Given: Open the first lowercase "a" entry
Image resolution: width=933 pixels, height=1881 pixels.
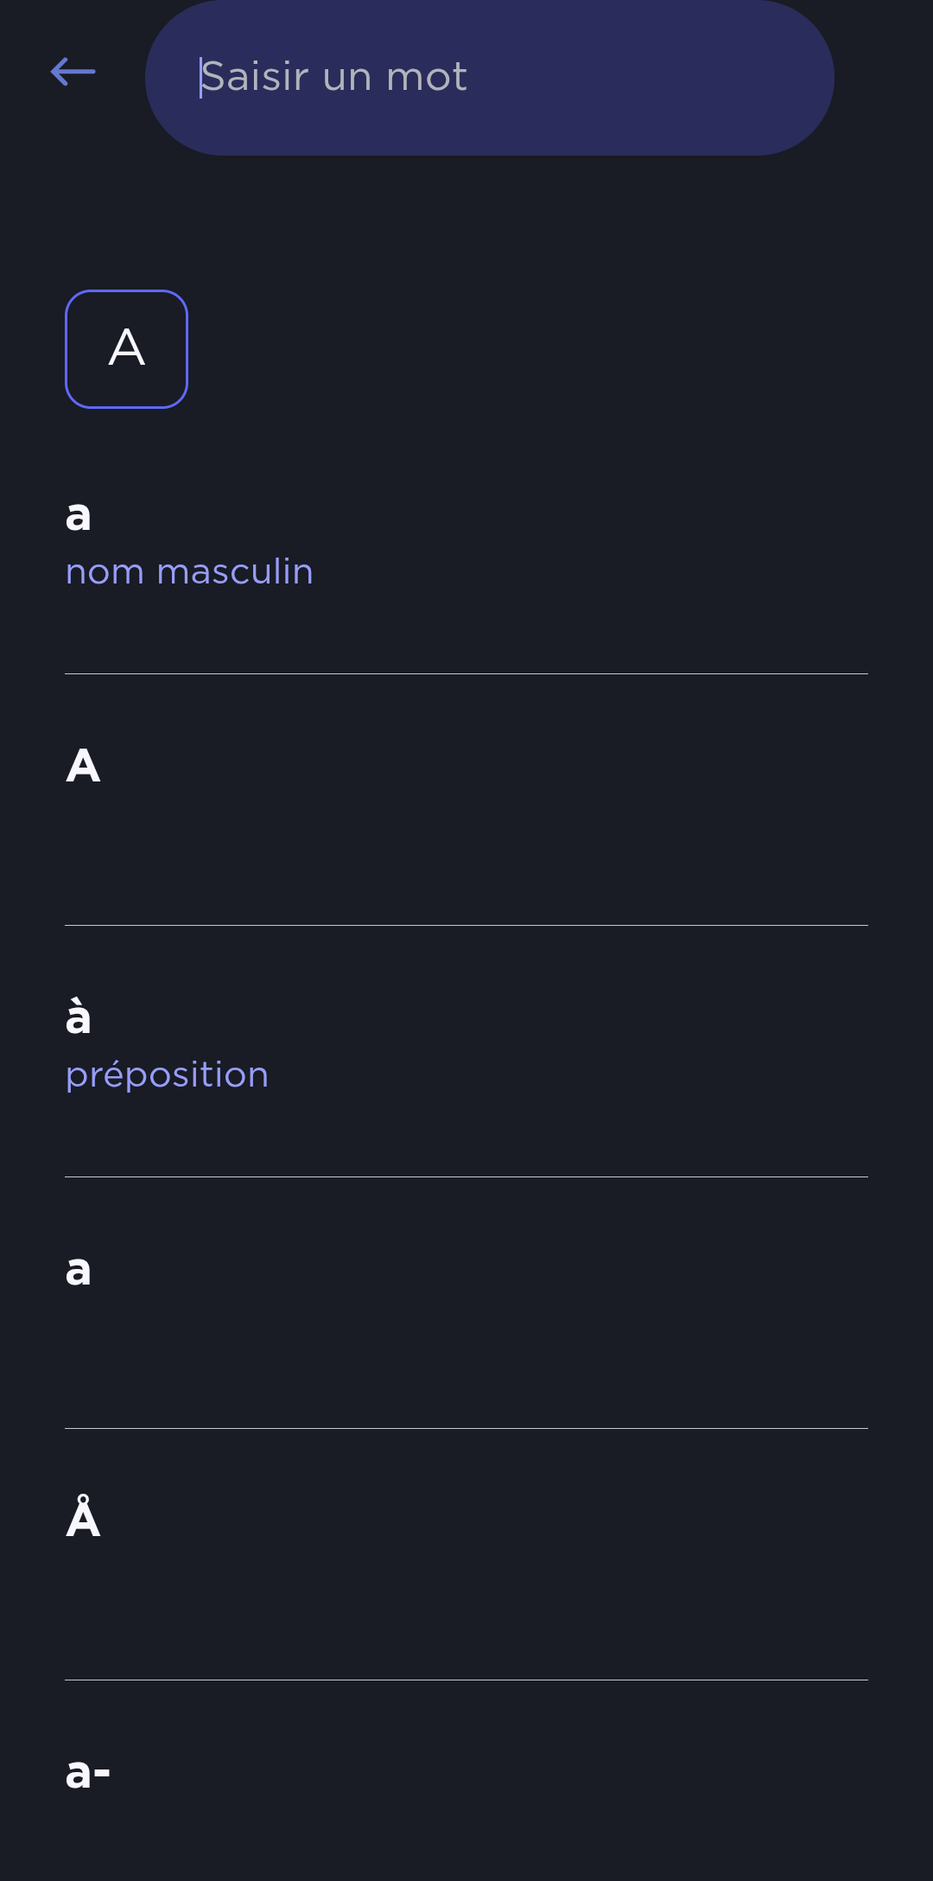Looking at the screenshot, I should tap(79, 516).
